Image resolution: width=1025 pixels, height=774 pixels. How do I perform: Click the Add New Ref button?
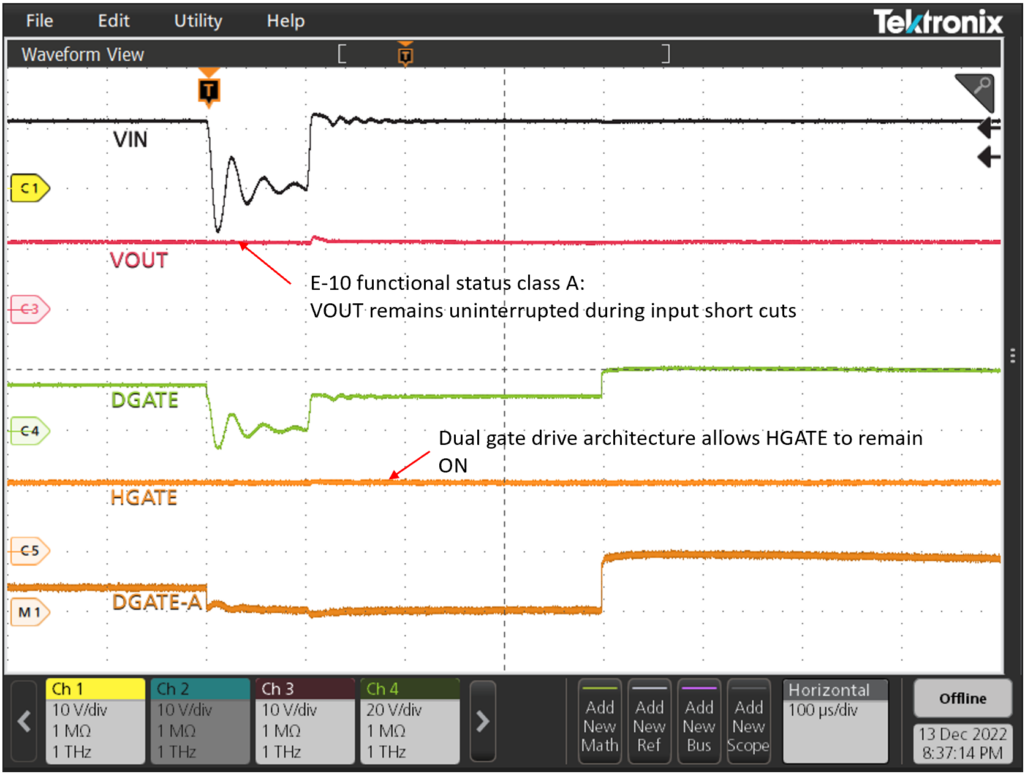[x=649, y=722]
